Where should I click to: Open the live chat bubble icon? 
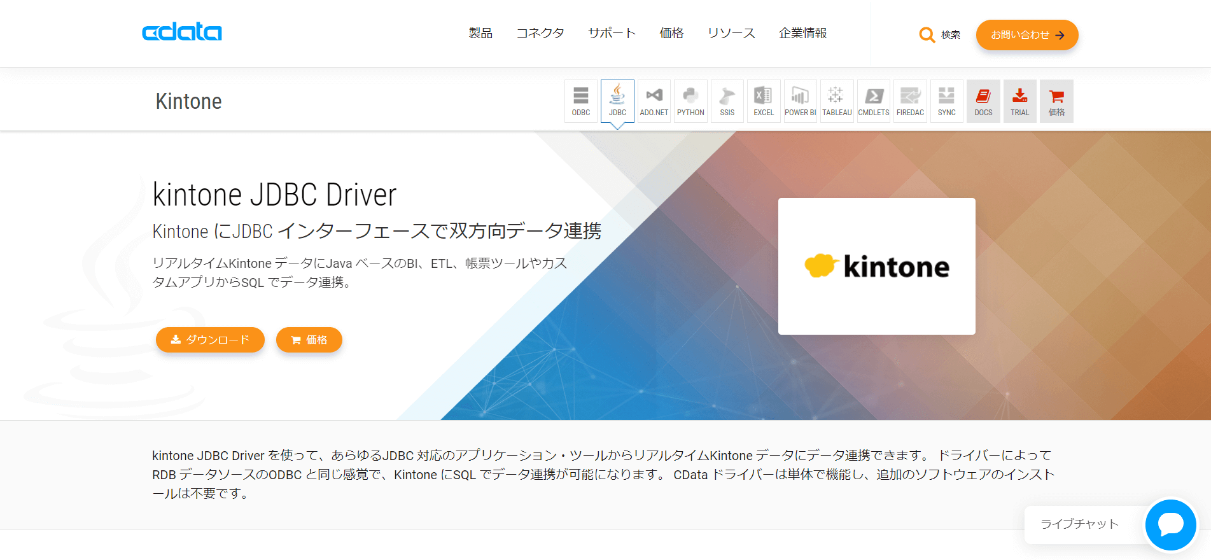pos(1171,525)
